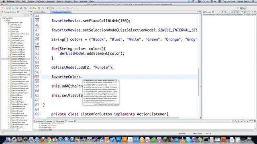Screen dimensions: 257x144
Task: Open Google Chrome from the Dock
Action: (x=49, y=140)
